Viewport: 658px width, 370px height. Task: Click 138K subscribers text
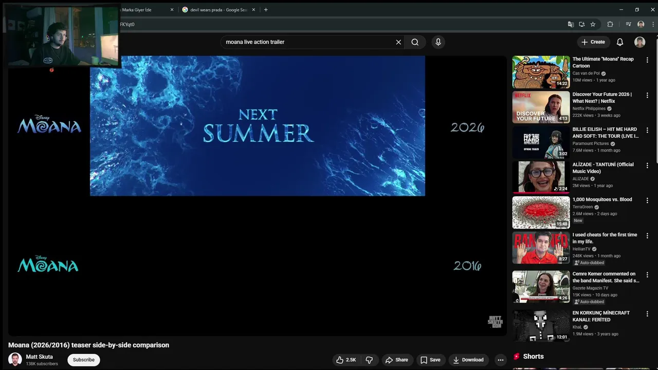tap(42, 364)
